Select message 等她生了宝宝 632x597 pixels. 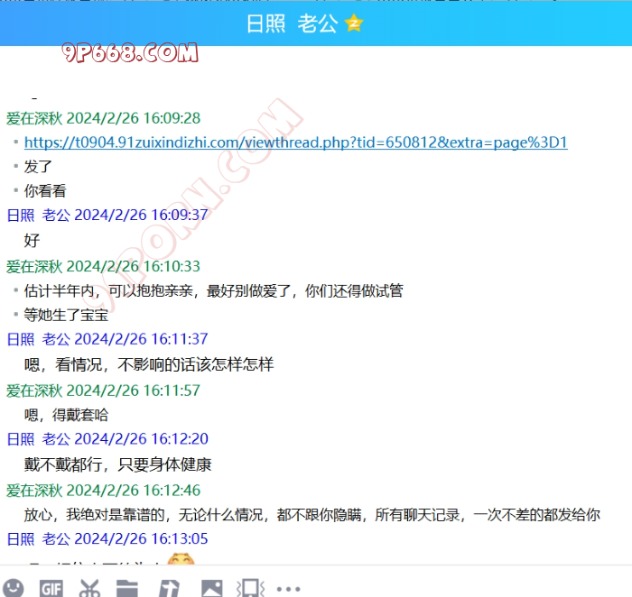pyautogui.click(x=66, y=315)
